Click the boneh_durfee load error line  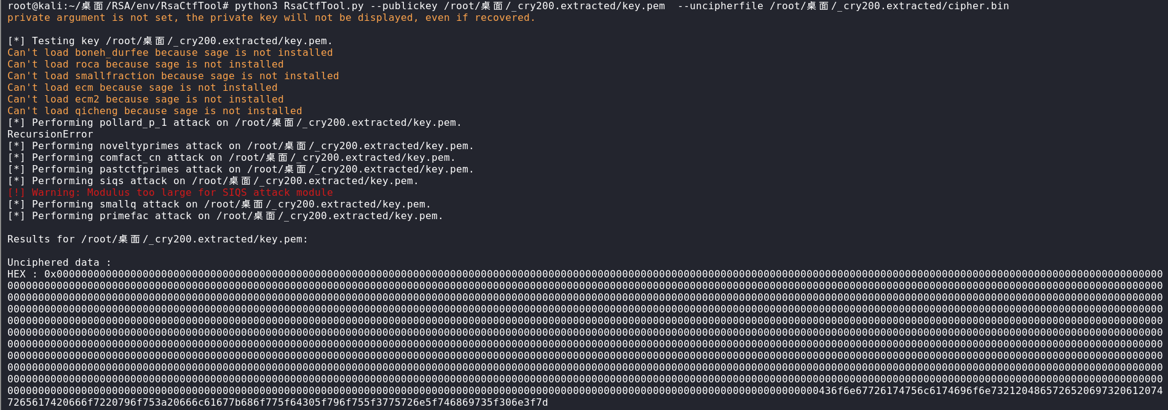pyautogui.click(x=170, y=53)
